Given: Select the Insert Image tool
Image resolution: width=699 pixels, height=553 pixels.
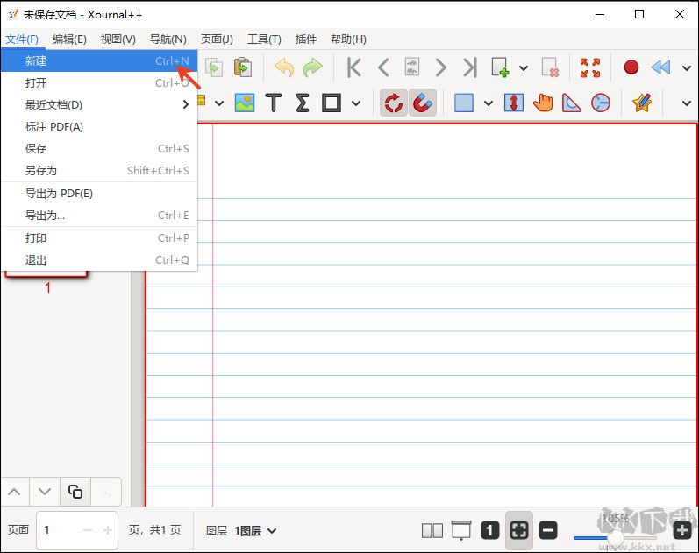Looking at the screenshot, I should tap(245, 103).
